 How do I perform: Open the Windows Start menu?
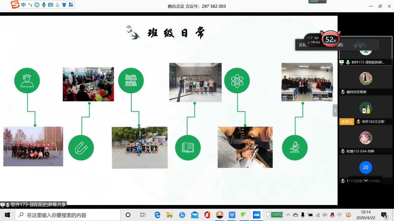tap(7, 215)
